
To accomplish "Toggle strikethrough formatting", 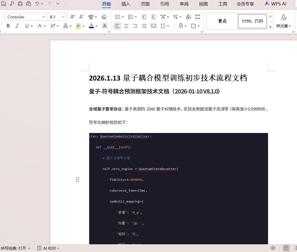I will (x=40, y=26).
